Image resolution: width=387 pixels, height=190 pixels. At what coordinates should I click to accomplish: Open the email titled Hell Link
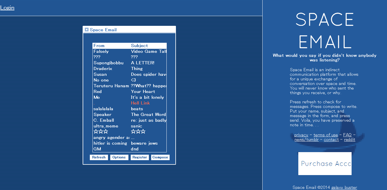click(x=140, y=103)
